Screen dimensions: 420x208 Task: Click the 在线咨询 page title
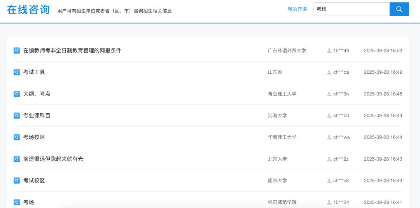tap(28, 10)
